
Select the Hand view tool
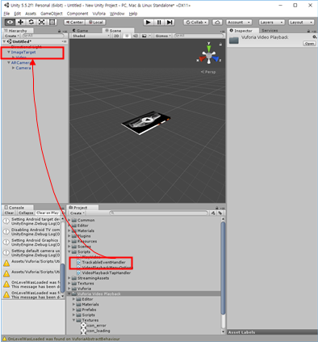10,22
